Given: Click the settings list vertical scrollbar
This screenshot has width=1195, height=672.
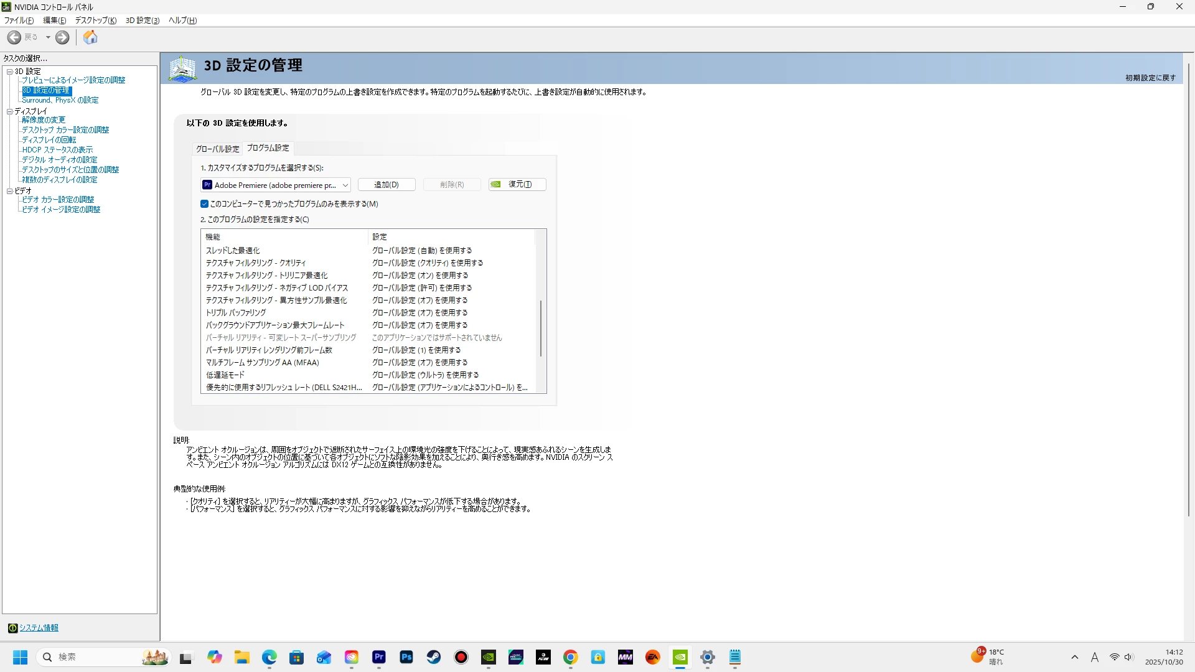Looking at the screenshot, I should (540, 328).
